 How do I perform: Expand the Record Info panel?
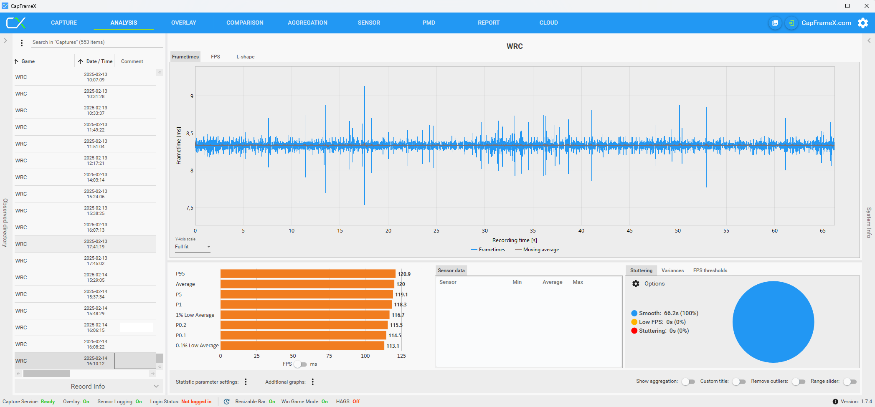pyautogui.click(x=88, y=387)
